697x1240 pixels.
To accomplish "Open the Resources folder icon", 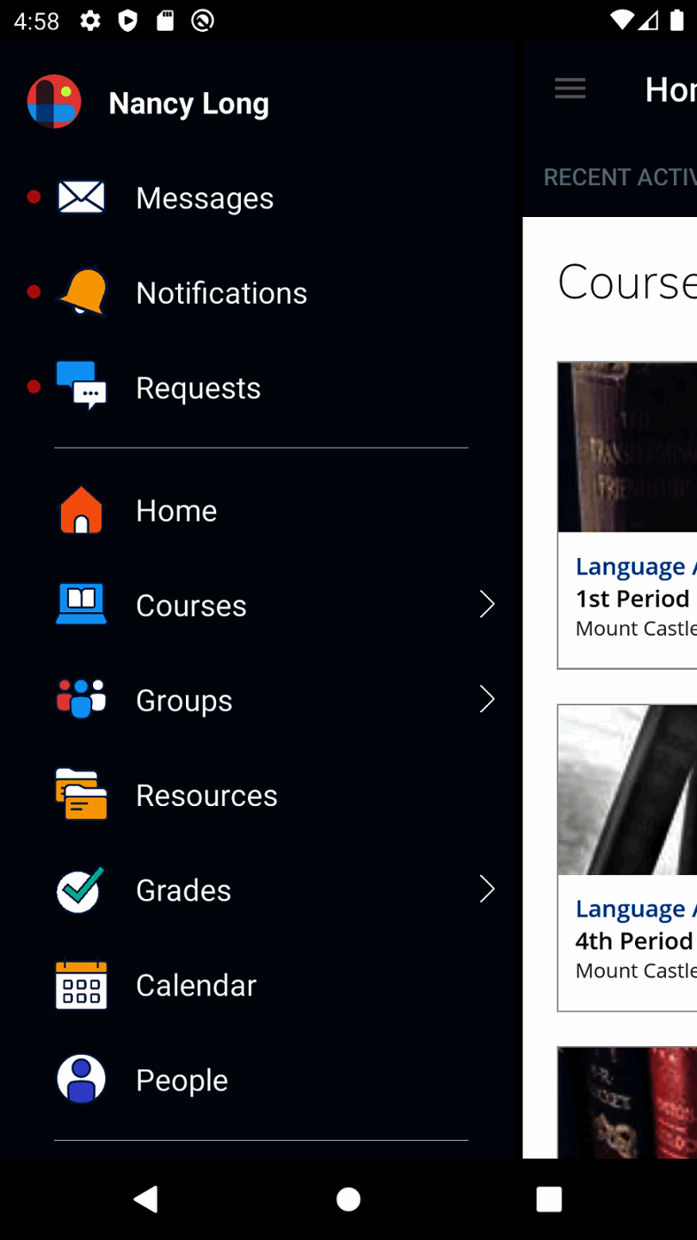I will coord(81,795).
